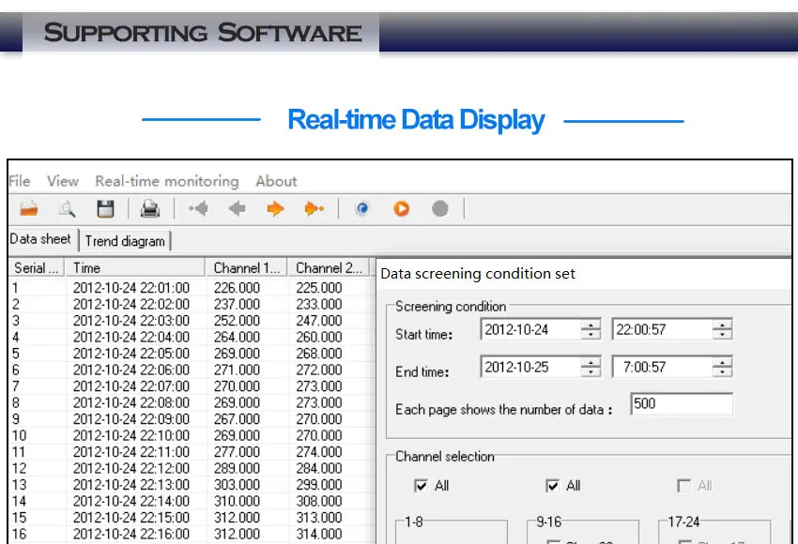Click the number of data per page field
This screenshot has width=798, height=544.
681,404
